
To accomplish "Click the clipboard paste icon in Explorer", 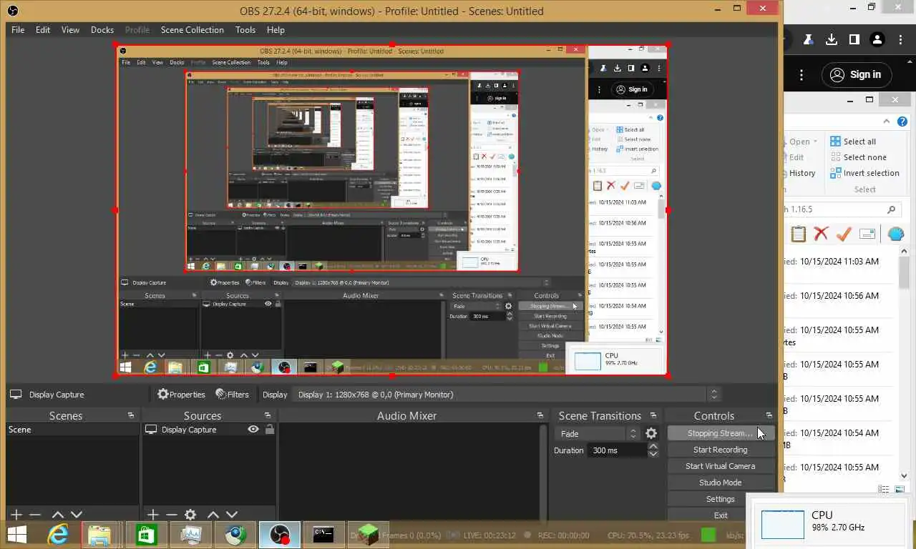I will pyautogui.click(x=799, y=234).
